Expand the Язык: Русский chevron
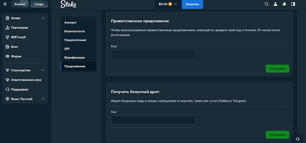Viewport: 306px width, 143px height. coord(43,99)
